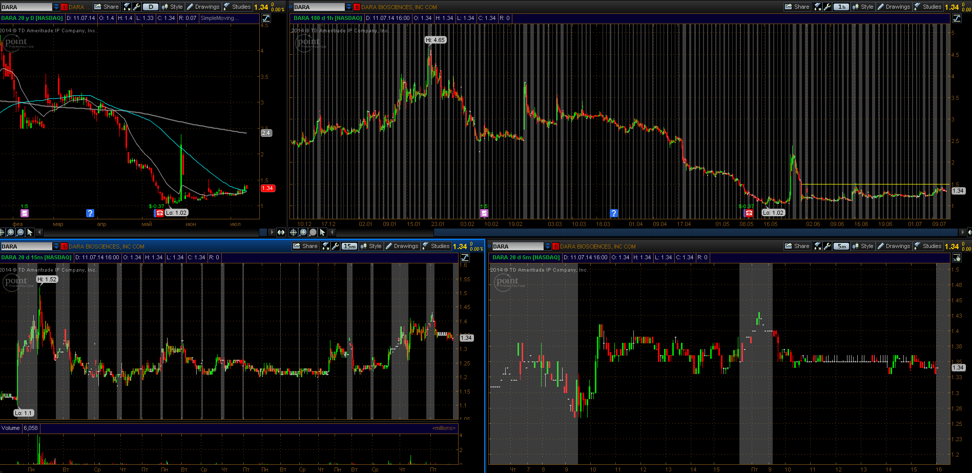Open chart settings wrench in 15m chart panel
Screen dimensions: 972x473
tap(336, 246)
